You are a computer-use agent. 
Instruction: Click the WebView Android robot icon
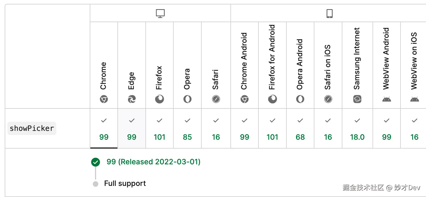[x=387, y=99]
